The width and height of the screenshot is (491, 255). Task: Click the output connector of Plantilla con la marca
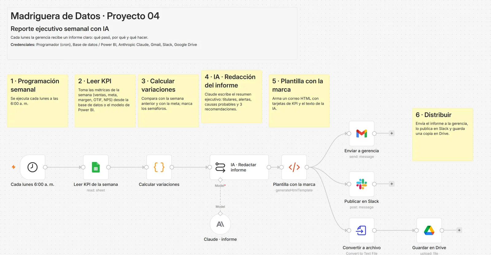point(307,167)
